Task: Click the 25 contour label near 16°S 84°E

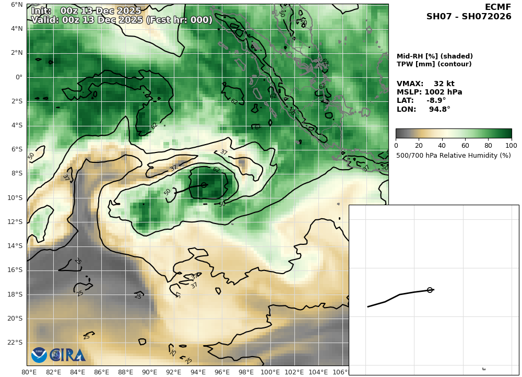Action: 78,261
